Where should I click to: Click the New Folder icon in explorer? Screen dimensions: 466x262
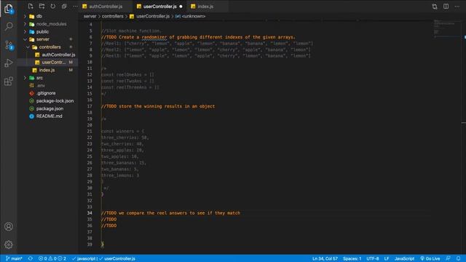tap(42, 7)
